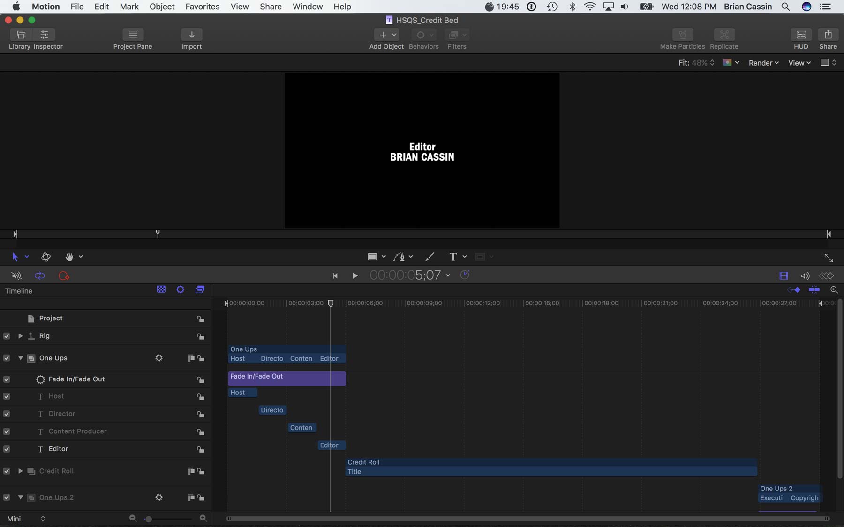Viewport: 844px width, 527px height.
Task: Select the Bezier pen tool
Action: 399,257
